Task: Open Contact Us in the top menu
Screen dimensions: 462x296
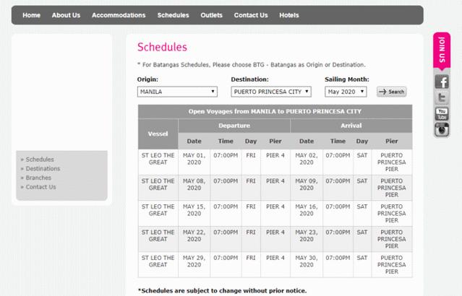Action: click(251, 15)
